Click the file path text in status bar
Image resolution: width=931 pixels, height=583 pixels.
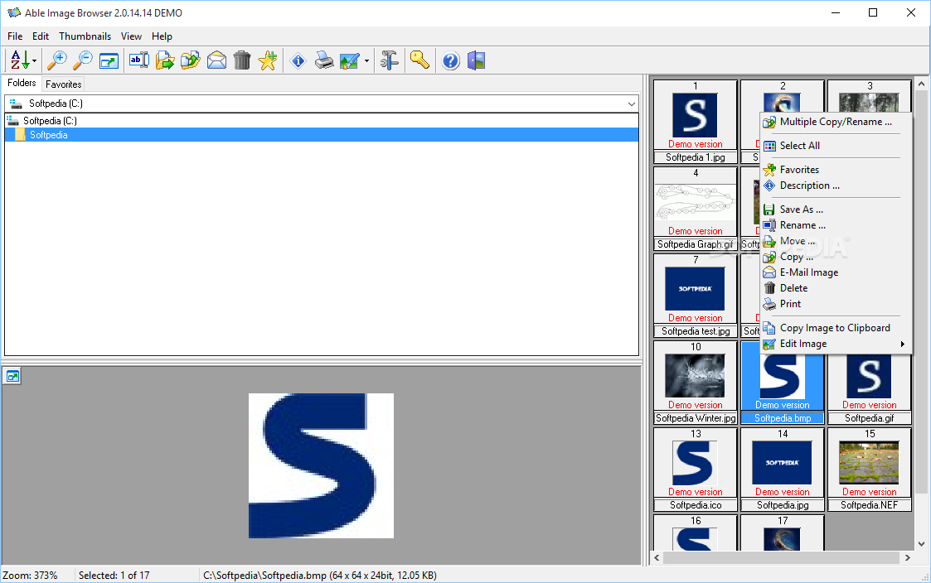click(x=320, y=576)
